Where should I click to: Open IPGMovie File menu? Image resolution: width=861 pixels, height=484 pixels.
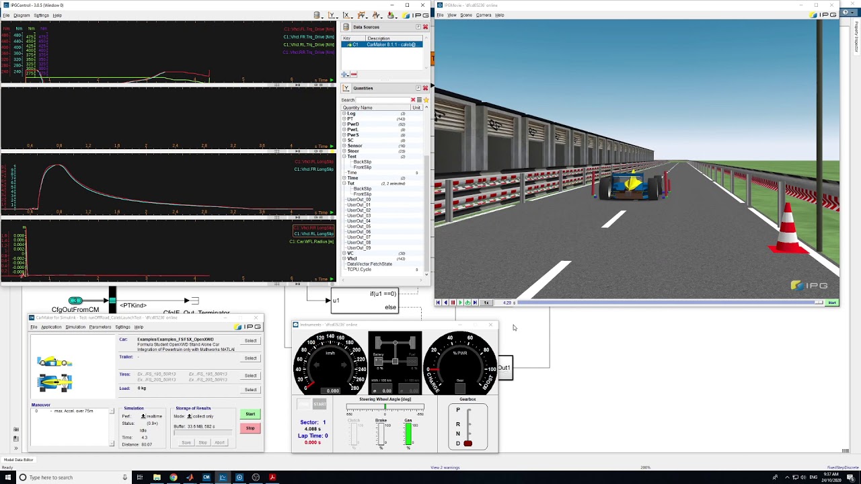point(440,15)
